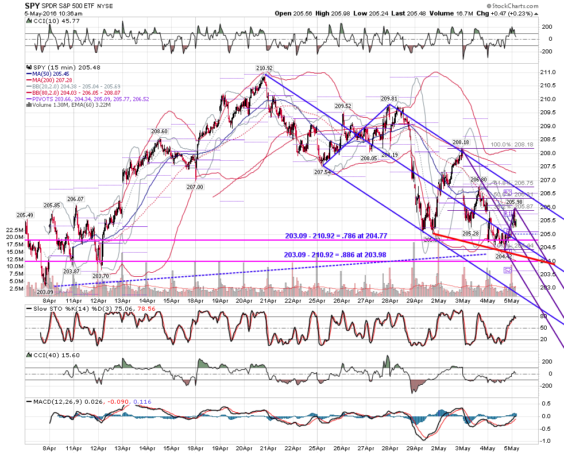The width and height of the screenshot is (564, 456).
Task: Select the R1 pivot label box
Action: click(508, 214)
